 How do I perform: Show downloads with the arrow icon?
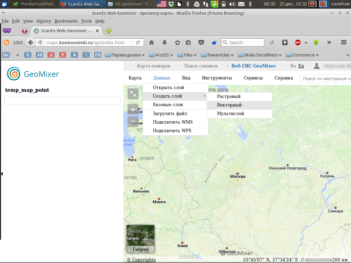click(165, 42)
